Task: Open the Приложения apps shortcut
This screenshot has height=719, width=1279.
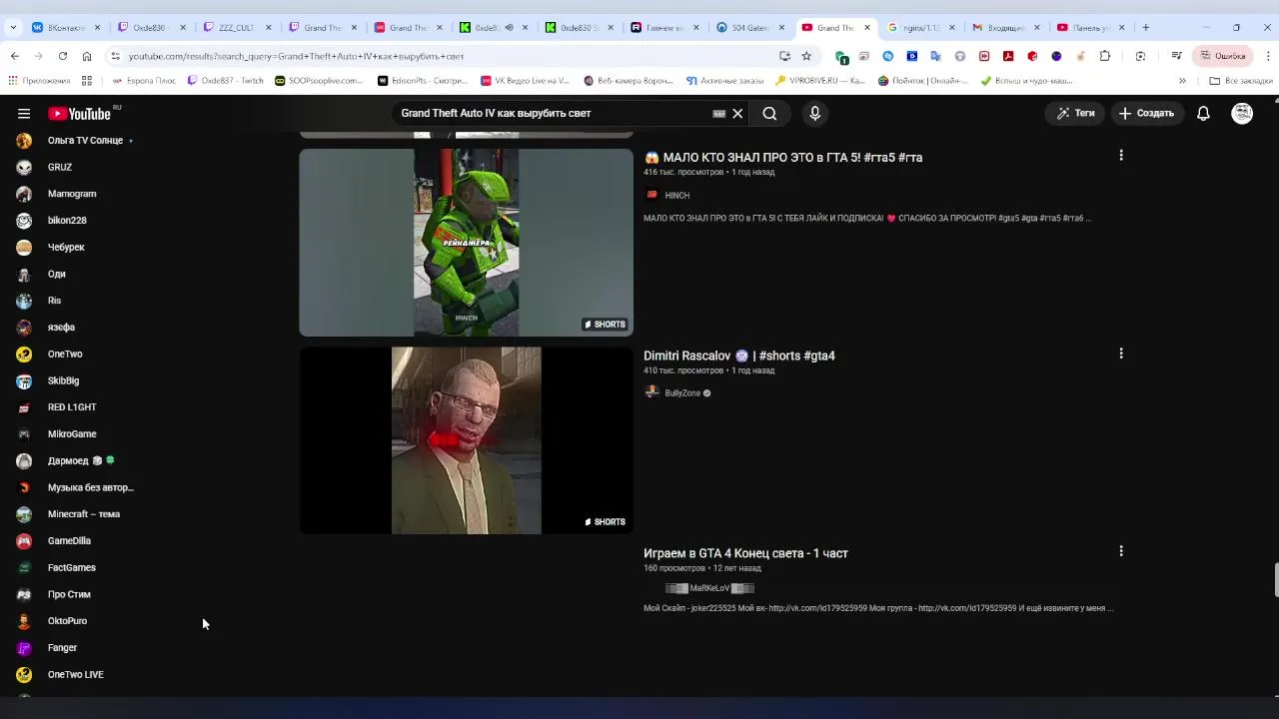Action: pyautogui.click(x=39, y=81)
